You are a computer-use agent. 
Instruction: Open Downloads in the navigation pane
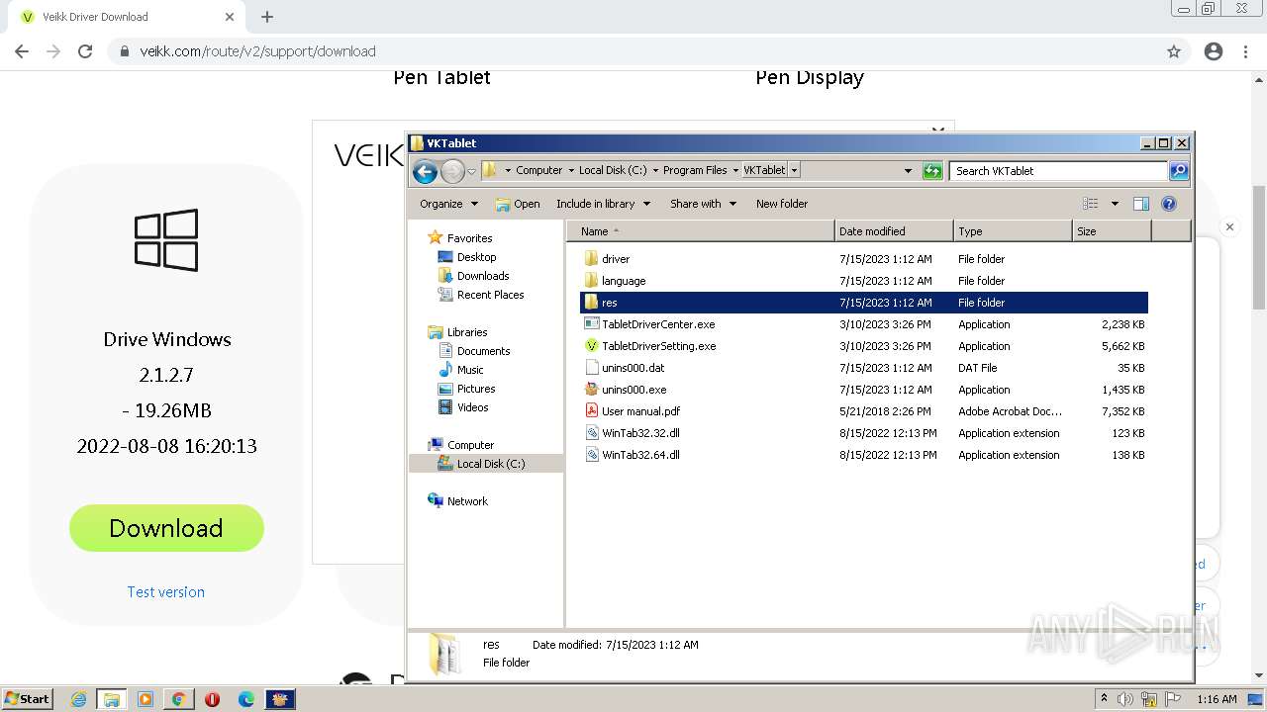(483, 276)
